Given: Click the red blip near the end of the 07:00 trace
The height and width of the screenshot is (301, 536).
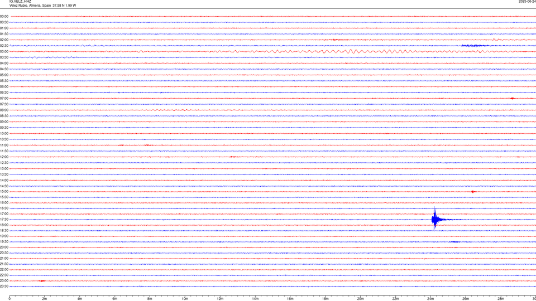Looking at the screenshot, I should point(513,98).
